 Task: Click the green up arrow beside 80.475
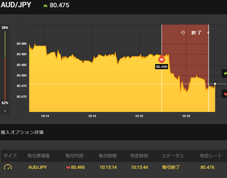(x=45, y=6)
